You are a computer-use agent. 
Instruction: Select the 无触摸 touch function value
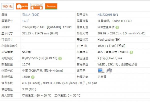102,77
